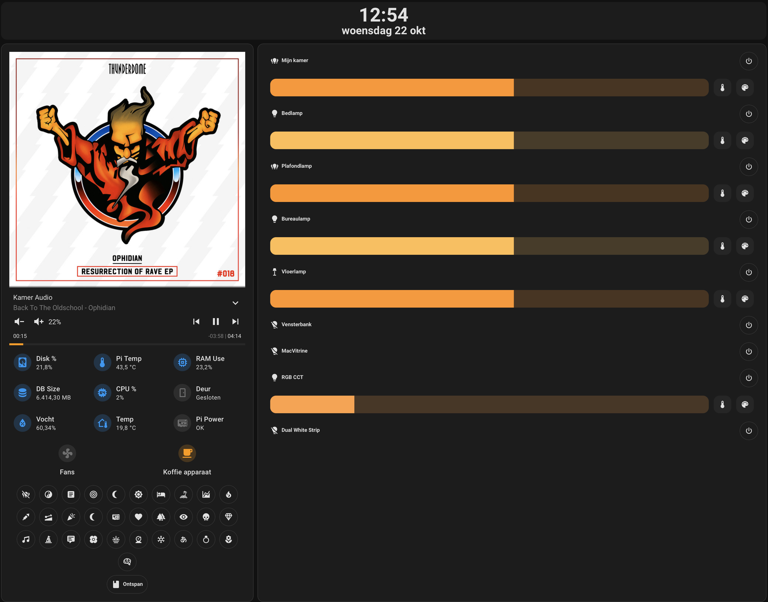Switch Mijn kamer lights power

[748, 61]
